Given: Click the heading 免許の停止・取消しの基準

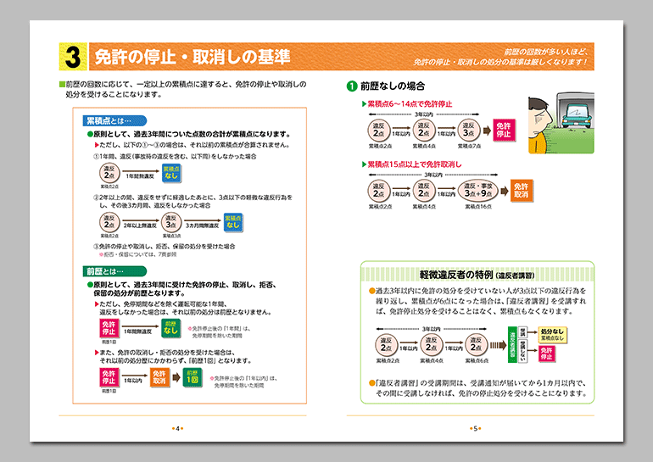Looking at the screenshot, I should click(193, 57).
